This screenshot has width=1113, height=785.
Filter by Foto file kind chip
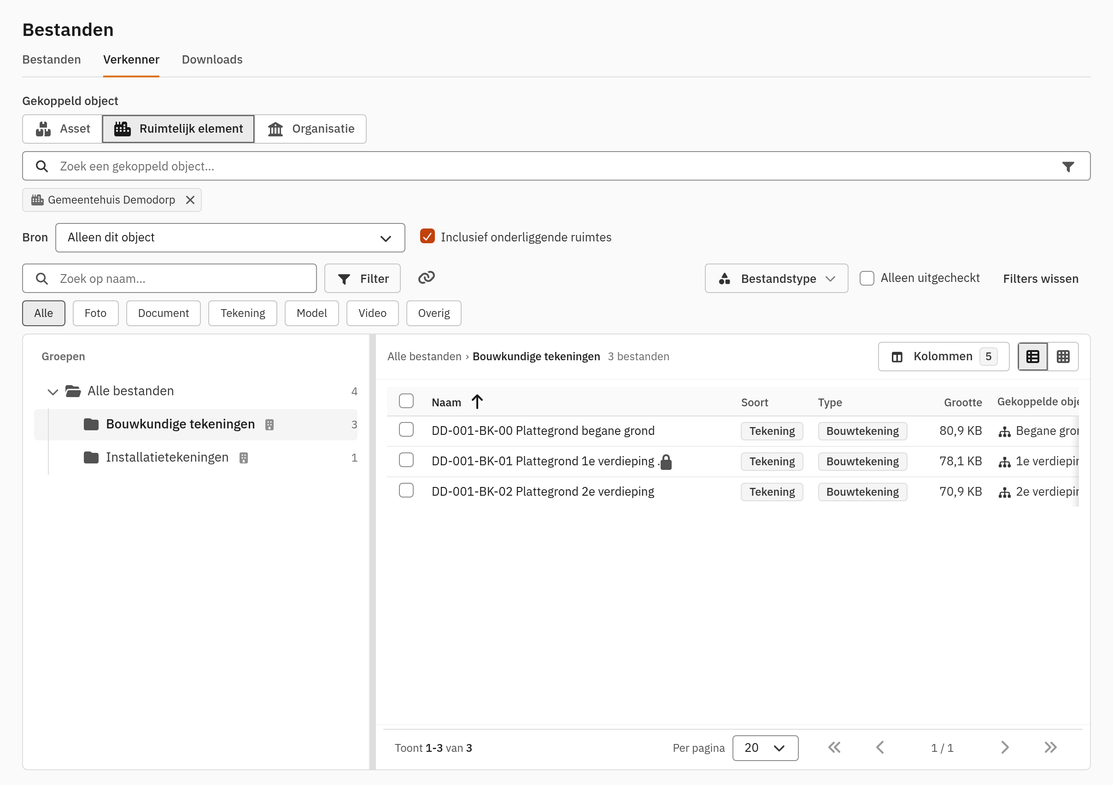tap(95, 313)
